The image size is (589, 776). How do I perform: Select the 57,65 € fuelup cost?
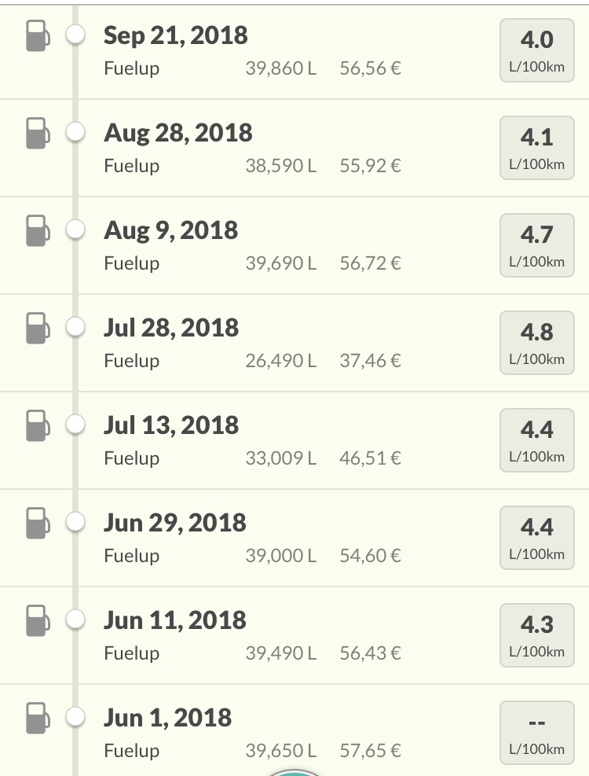pyautogui.click(x=371, y=751)
